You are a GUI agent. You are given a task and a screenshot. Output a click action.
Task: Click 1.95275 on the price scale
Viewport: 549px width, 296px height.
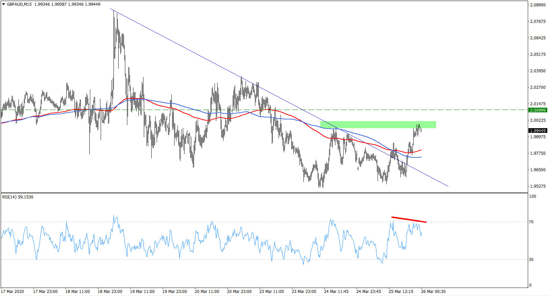pos(538,186)
